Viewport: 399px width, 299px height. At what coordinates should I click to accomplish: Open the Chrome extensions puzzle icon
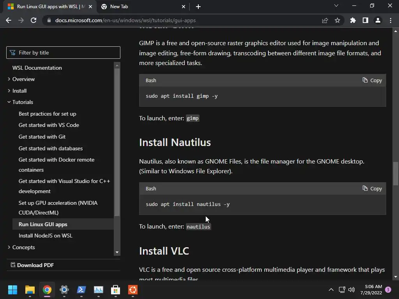(x=353, y=20)
